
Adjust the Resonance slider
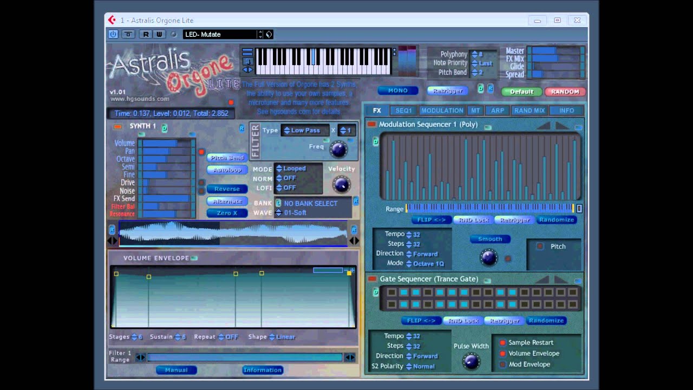pyautogui.click(x=167, y=214)
